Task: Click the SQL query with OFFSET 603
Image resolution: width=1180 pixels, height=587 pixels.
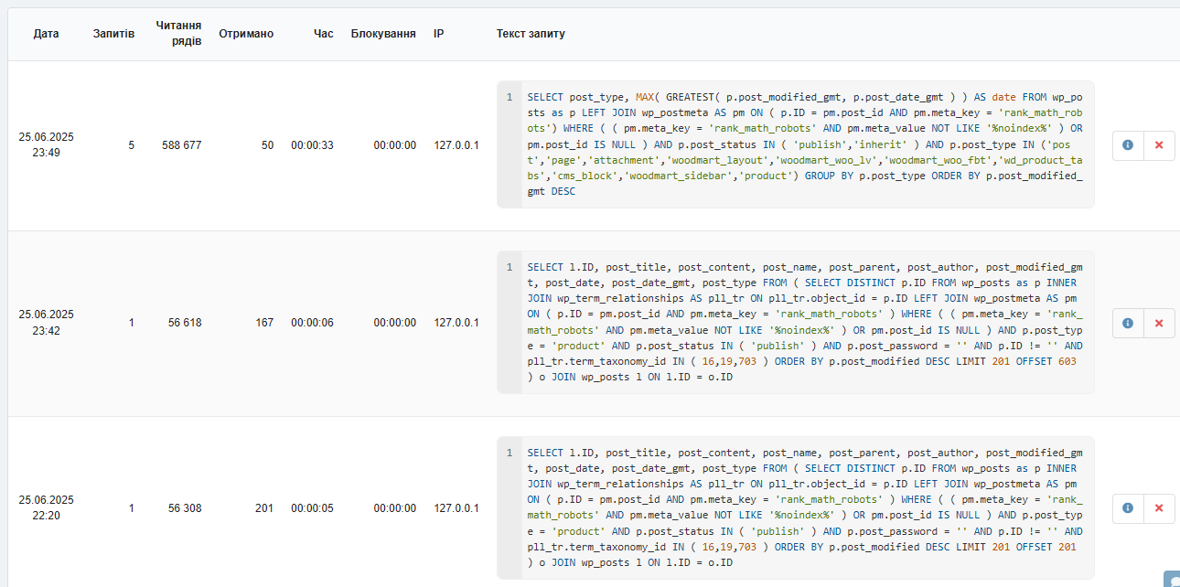Action: click(x=796, y=322)
